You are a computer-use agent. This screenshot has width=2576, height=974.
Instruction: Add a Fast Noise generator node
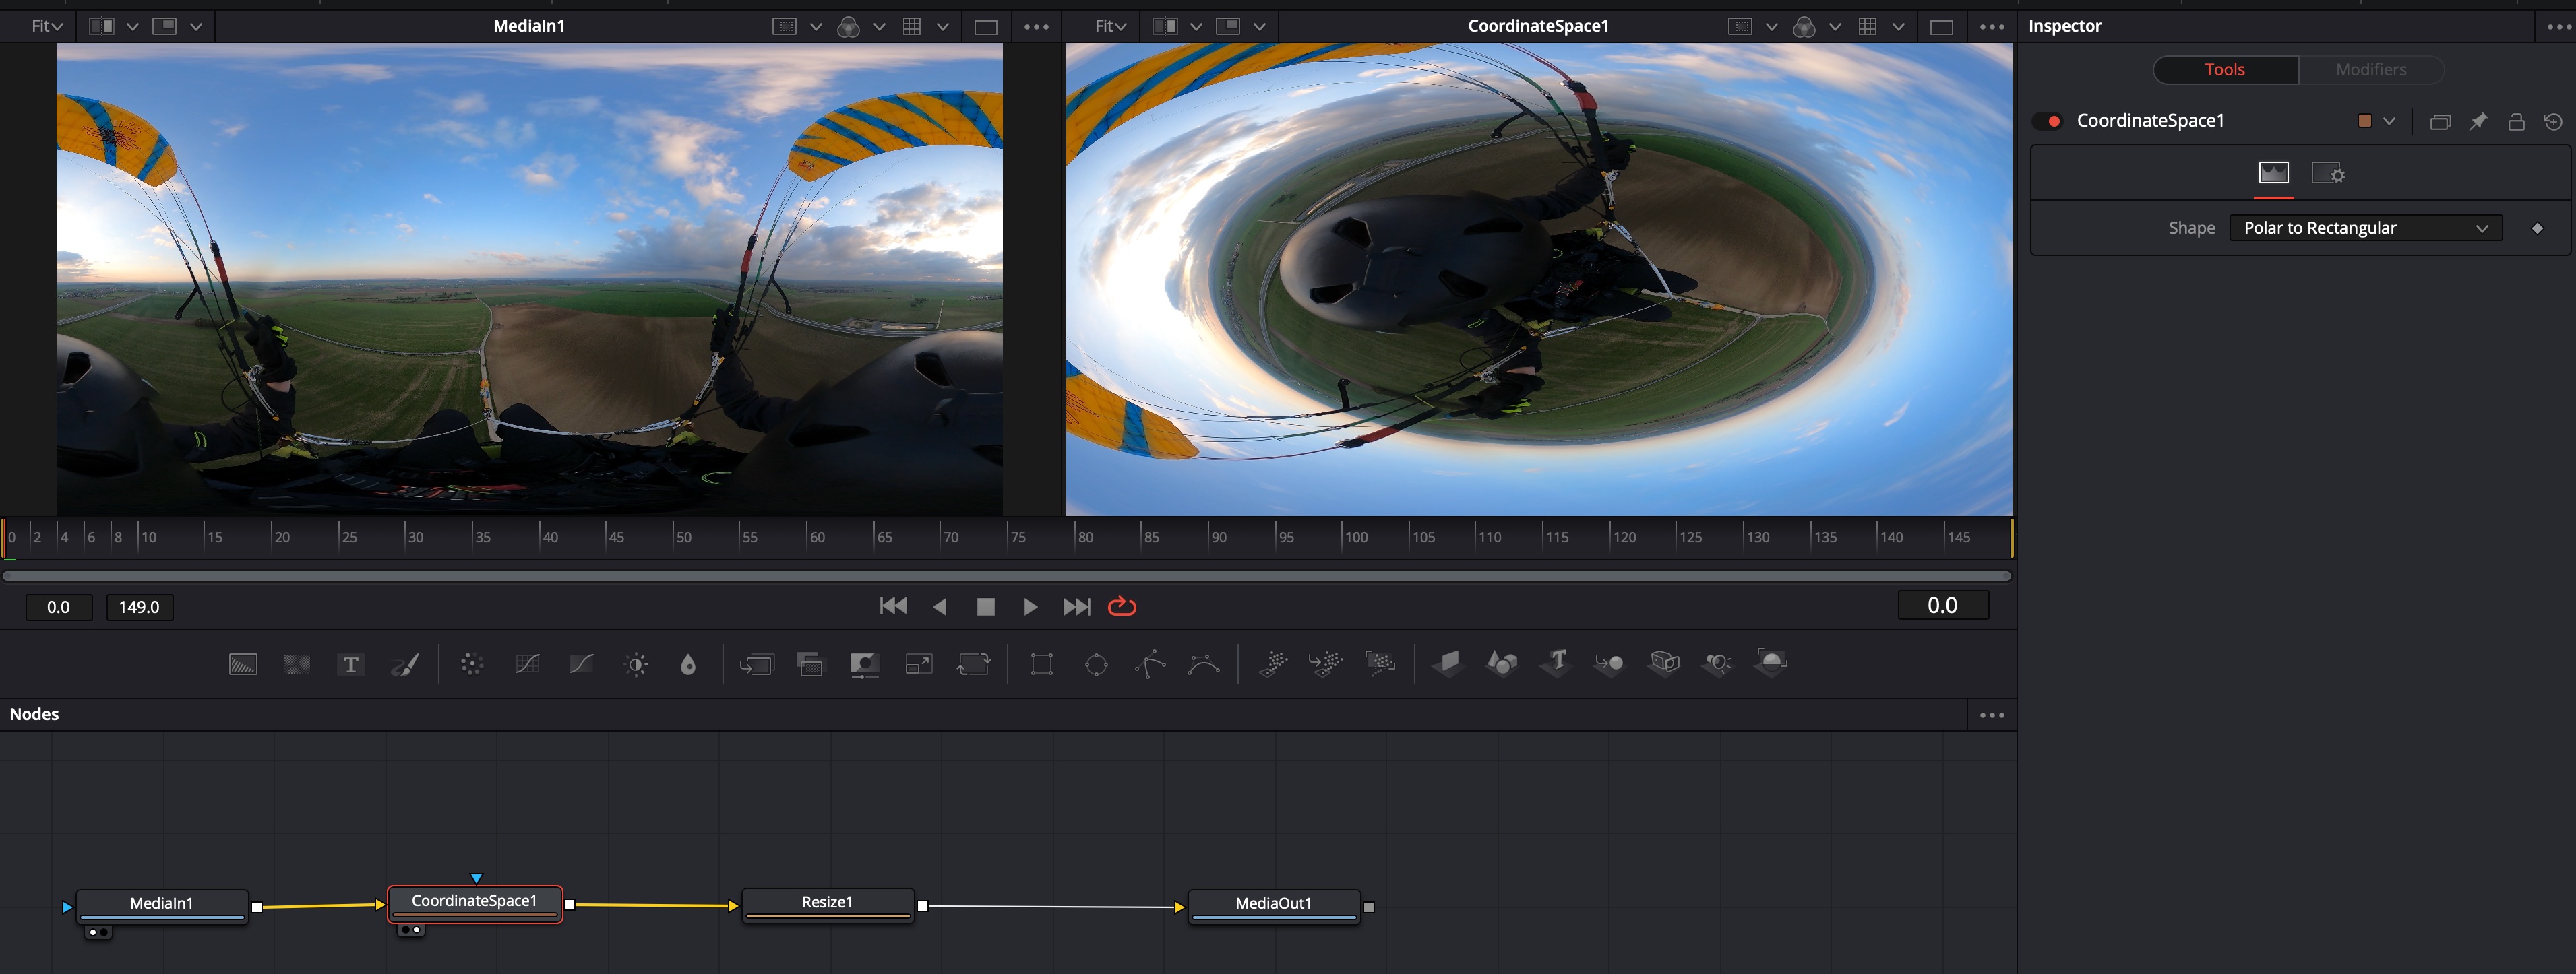click(297, 664)
